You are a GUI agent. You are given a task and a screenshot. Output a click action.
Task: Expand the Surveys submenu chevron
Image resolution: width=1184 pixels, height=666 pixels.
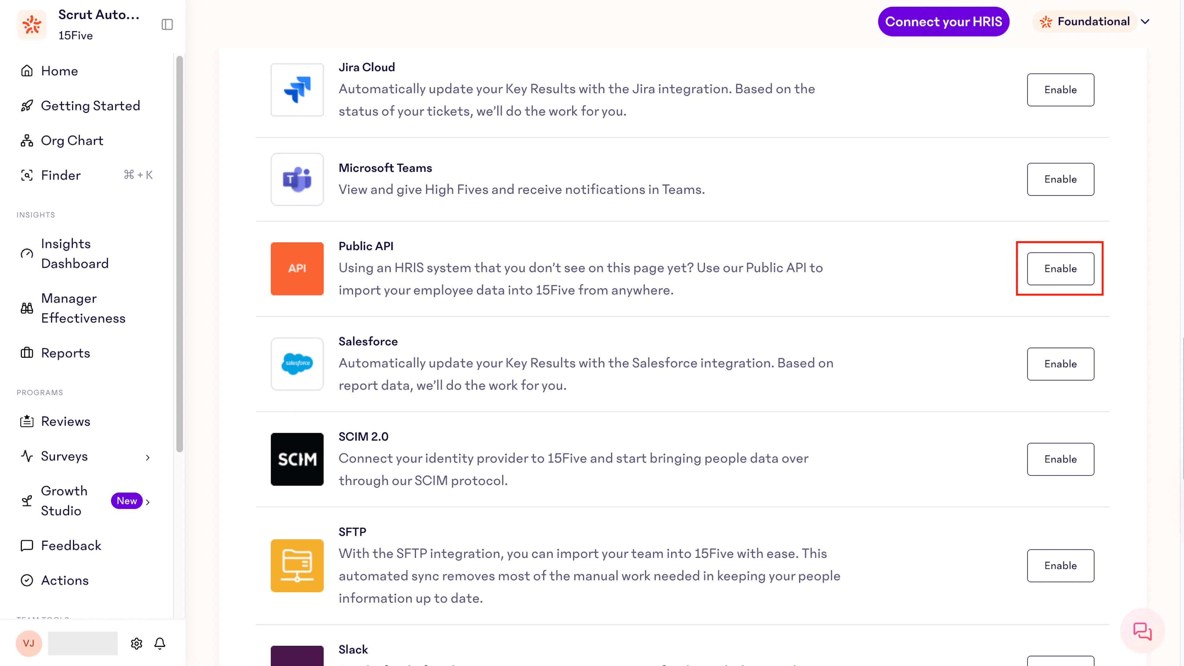[148, 457]
